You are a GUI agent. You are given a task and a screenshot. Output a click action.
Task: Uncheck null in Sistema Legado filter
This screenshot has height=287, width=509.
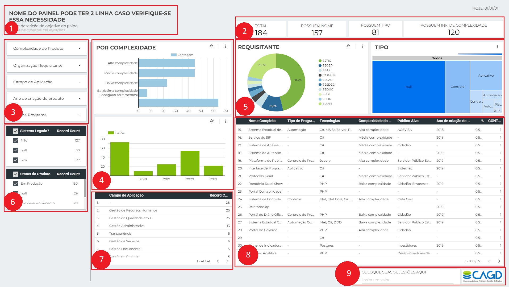coord(15,150)
